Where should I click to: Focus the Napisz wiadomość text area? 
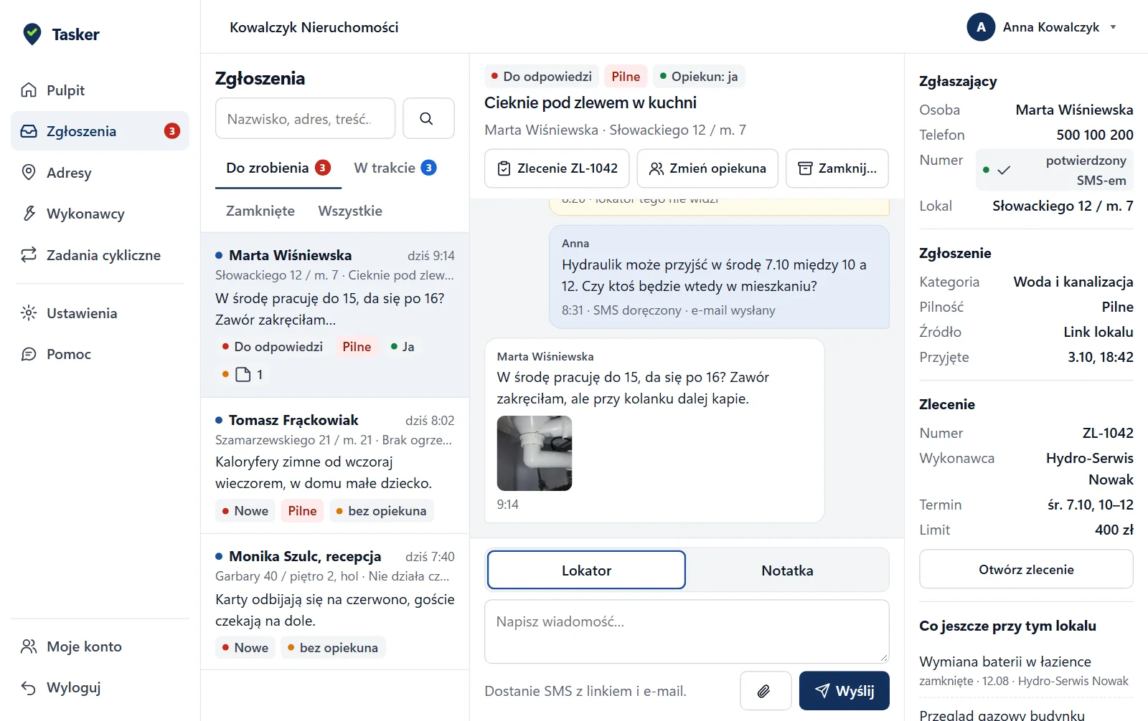pyautogui.click(x=687, y=631)
